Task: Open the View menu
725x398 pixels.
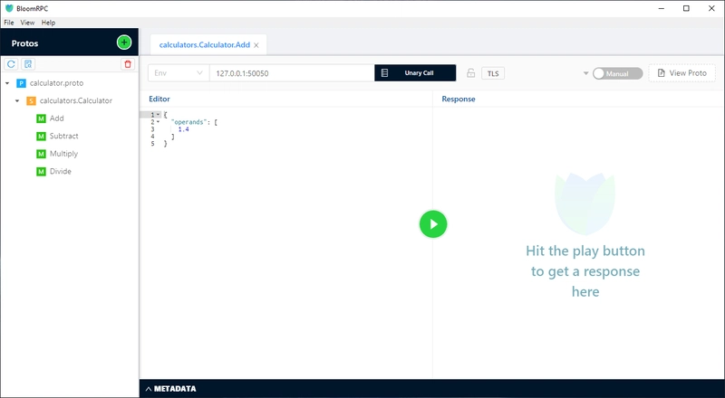Action: [x=27, y=23]
